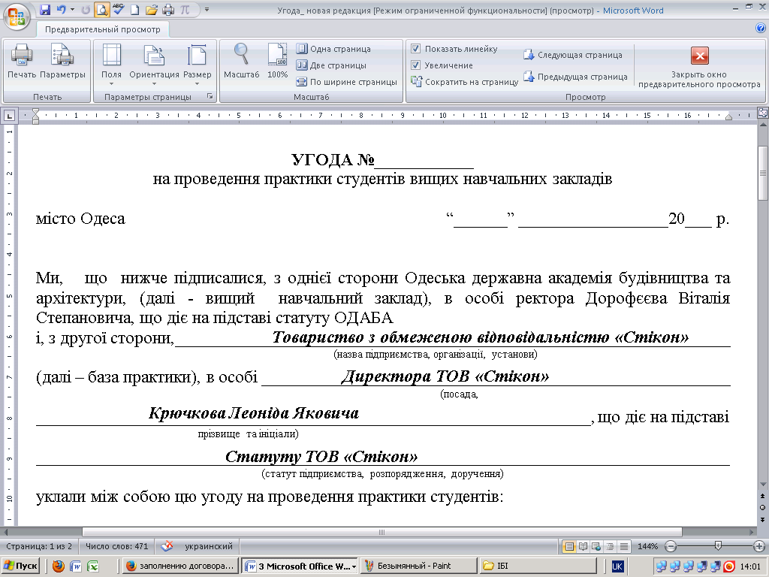Switch to ІБІ folder taskbar window

(538, 566)
